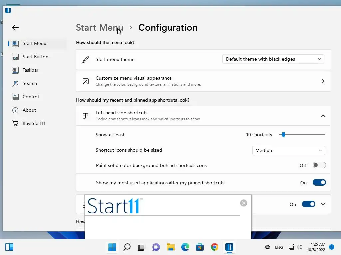Open the Start Menu sidebar section
This screenshot has height=255, width=341.
click(37, 43)
